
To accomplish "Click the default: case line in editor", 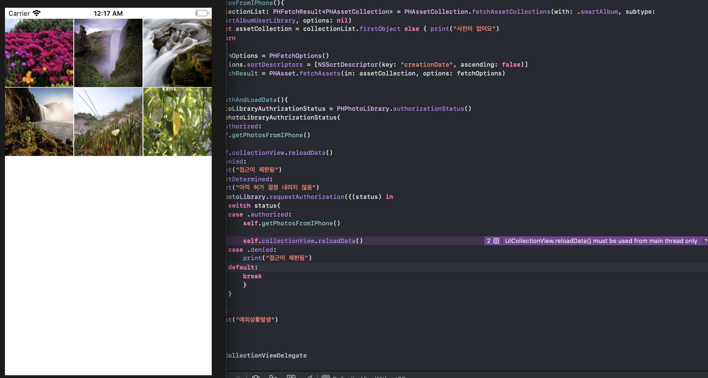I will pos(243,267).
